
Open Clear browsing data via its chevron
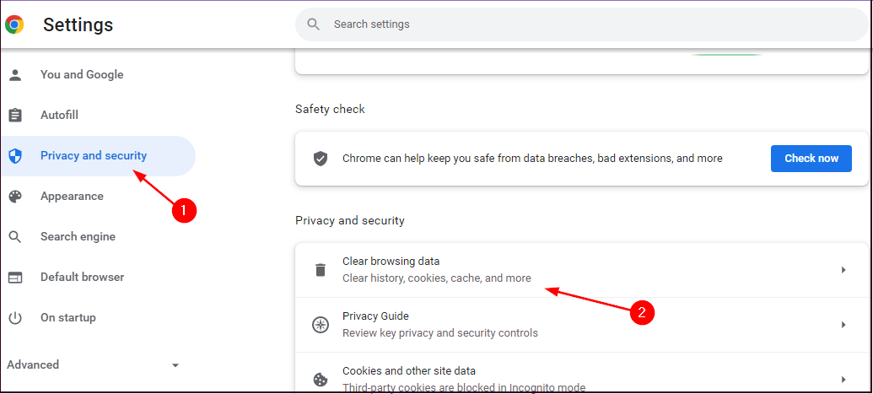843,270
